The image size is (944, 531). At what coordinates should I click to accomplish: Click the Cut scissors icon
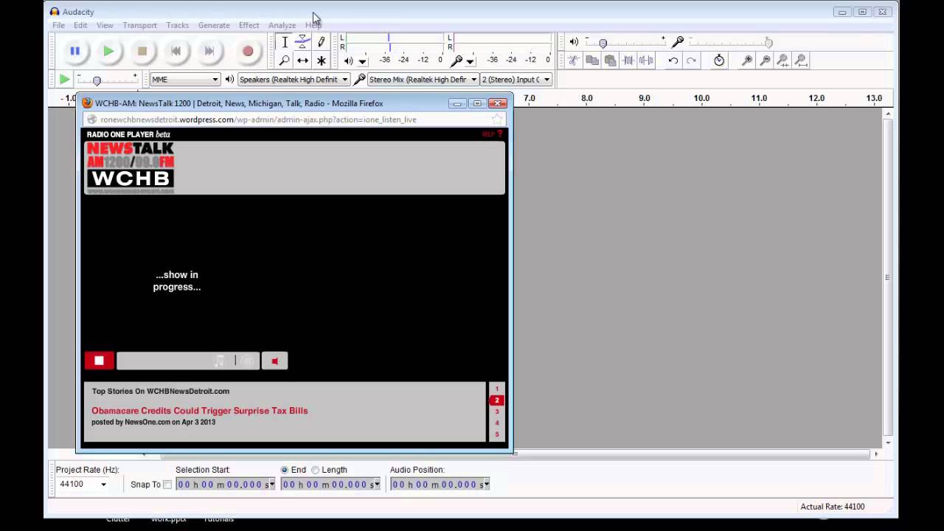573,60
